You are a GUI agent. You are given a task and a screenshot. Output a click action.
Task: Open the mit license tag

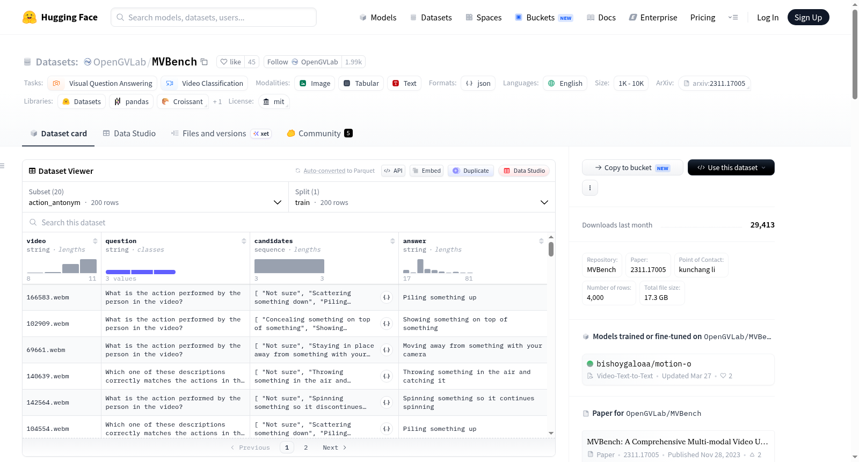tap(274, 101)
